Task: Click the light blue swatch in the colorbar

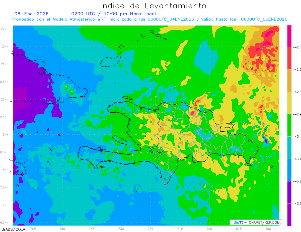Action: 289,170
